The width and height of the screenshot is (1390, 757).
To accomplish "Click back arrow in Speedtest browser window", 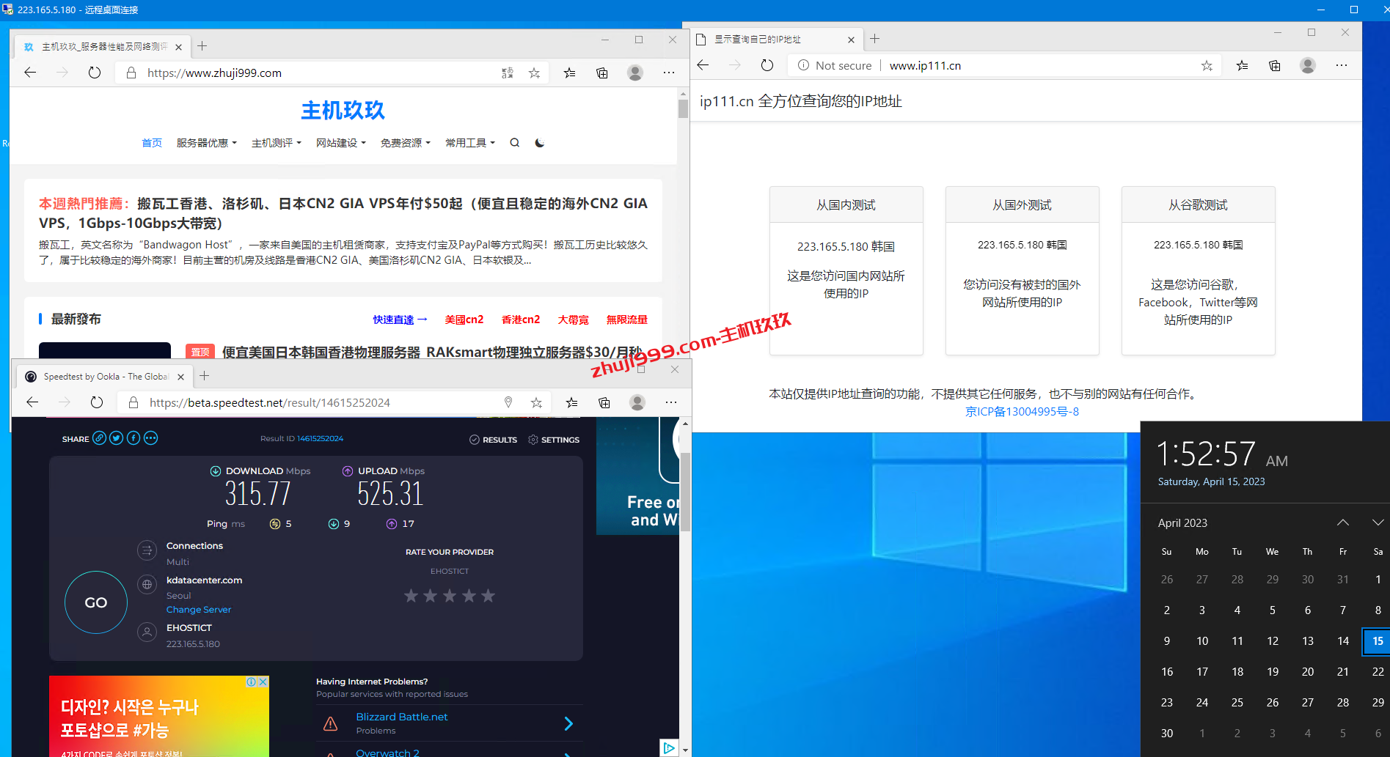I will pos(32,402).
